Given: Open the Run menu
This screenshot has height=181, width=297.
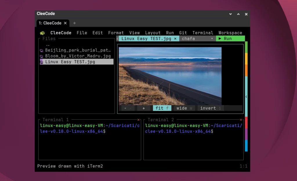Looking at the screenshot, I should coord(170,33).
